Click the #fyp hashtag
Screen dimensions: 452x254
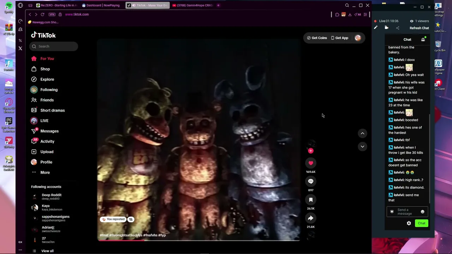click(162, 235)
